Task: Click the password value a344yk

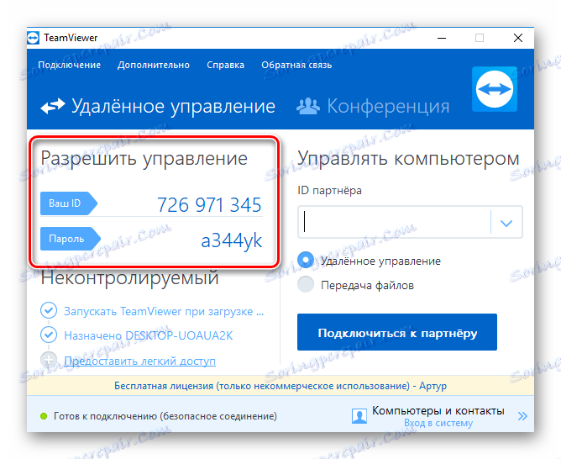Action: [x=232, y=240]
